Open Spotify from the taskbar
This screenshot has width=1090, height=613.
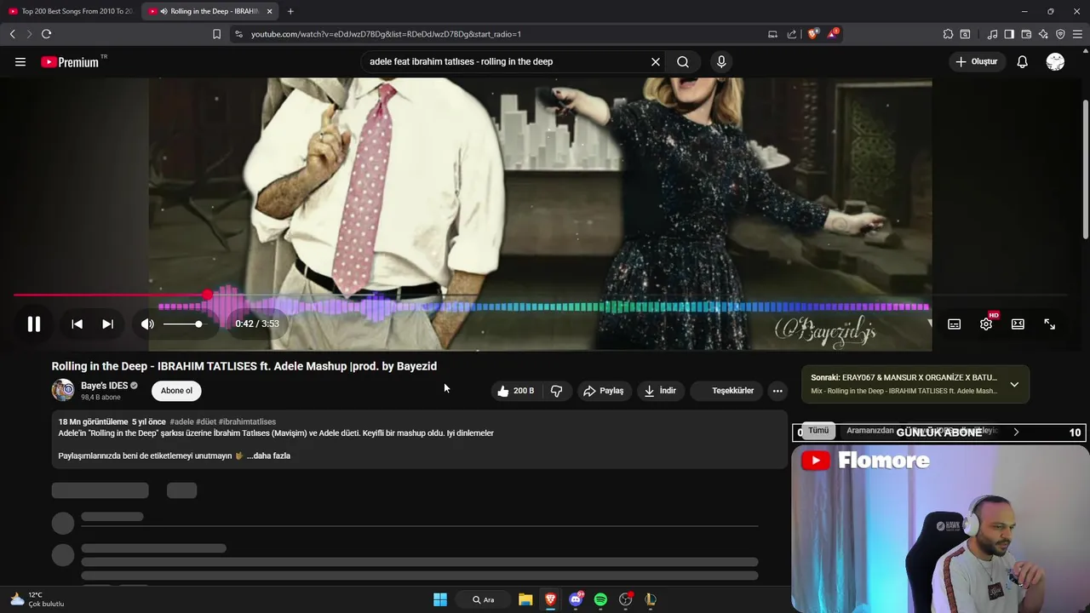[x=600, y=599]
